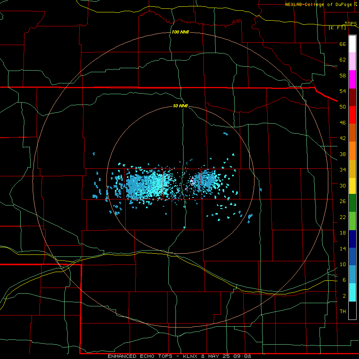The width and height of the screenshot is (359, 359).
Task: Click the bright red 50 kft swatch
Action: tap(352, 115)
